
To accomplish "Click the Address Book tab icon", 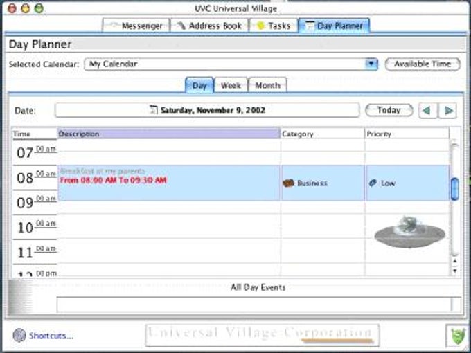I will 181,26.
